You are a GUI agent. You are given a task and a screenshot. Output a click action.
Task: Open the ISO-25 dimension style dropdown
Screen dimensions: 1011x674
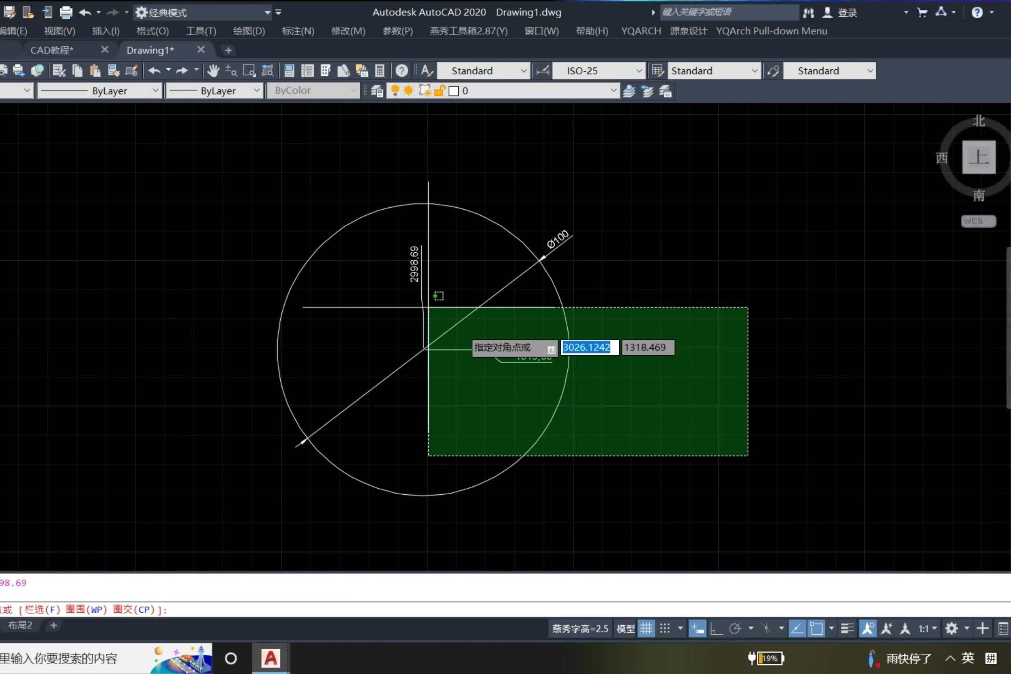639,71
